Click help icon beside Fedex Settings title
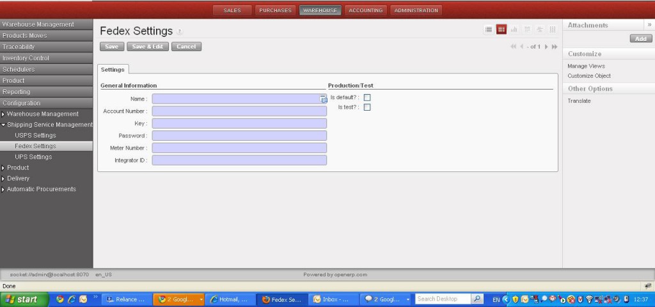Screen dimensions: 655x307 click(179, 32)
